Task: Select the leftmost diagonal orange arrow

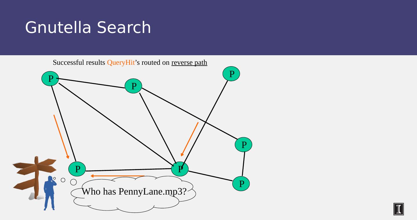Action: [61, 136]
